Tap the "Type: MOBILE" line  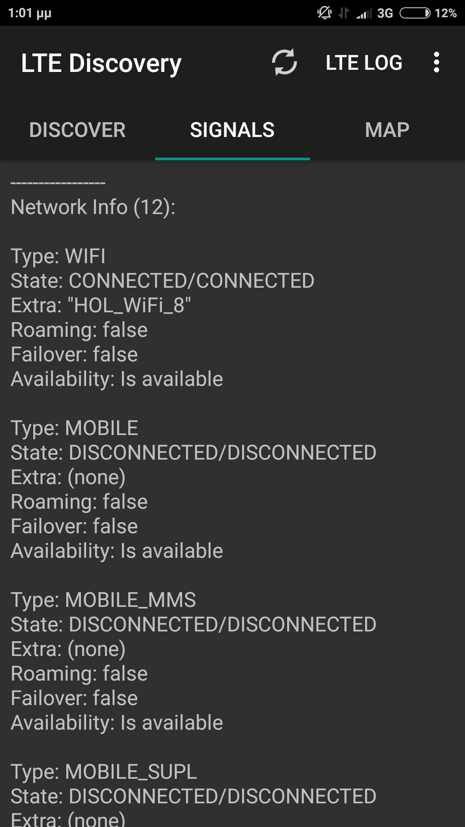(x=74, y=428)
